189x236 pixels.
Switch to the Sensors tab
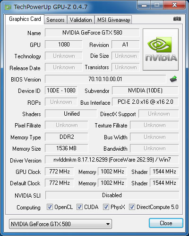pos(55,20)
